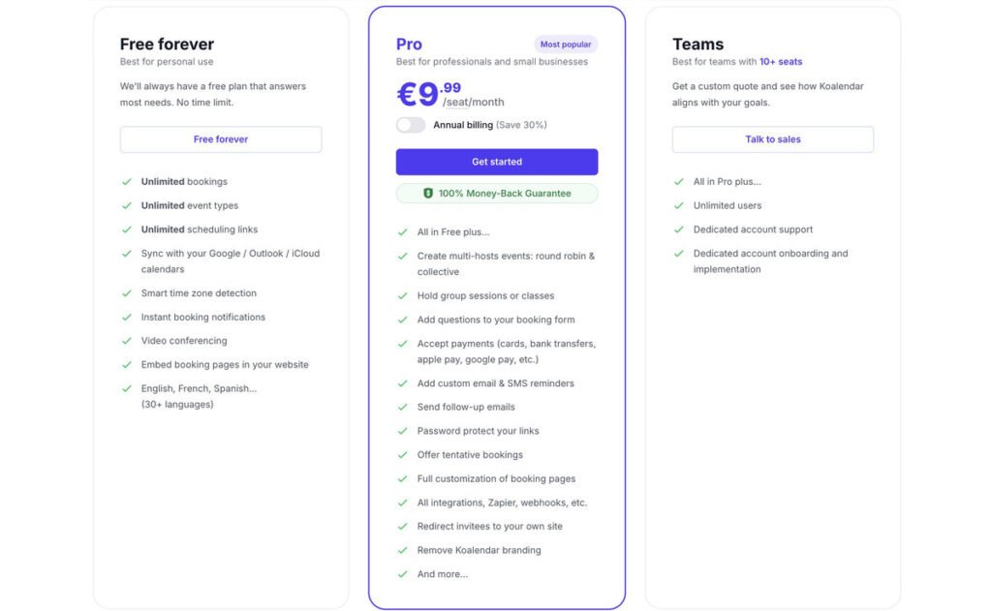The image size is (992, 611).
Task: Click checkmark beside Video conferencing
Action: coord(127,341)
